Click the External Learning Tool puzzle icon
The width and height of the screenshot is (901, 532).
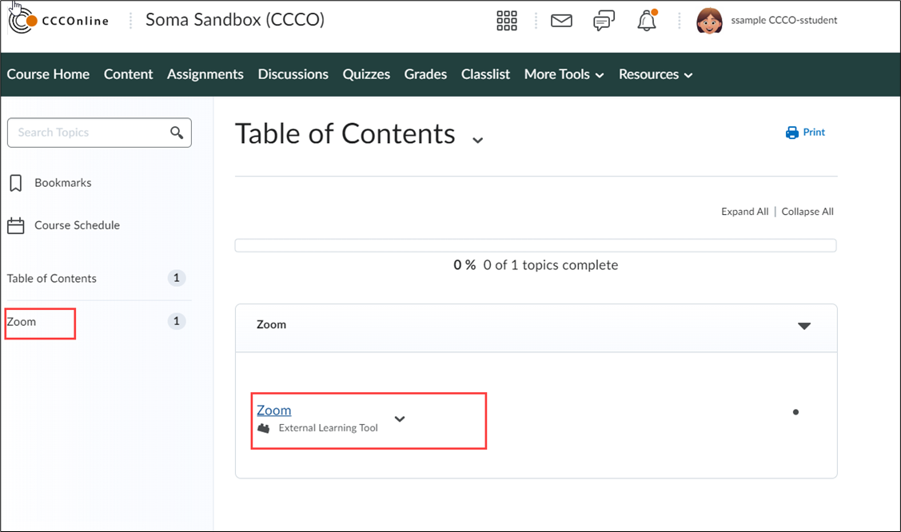click(264, 428)
